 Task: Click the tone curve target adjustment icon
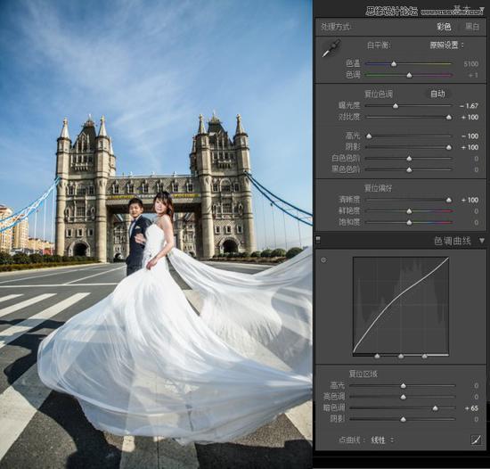click(323, 259)
